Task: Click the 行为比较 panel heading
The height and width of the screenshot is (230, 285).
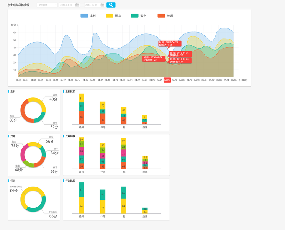Action: click(x=70, y=181)
